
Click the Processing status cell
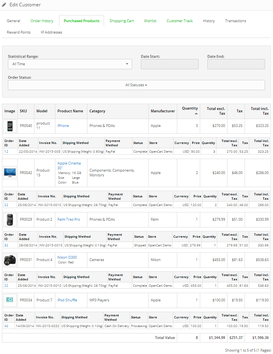[139, 326]
